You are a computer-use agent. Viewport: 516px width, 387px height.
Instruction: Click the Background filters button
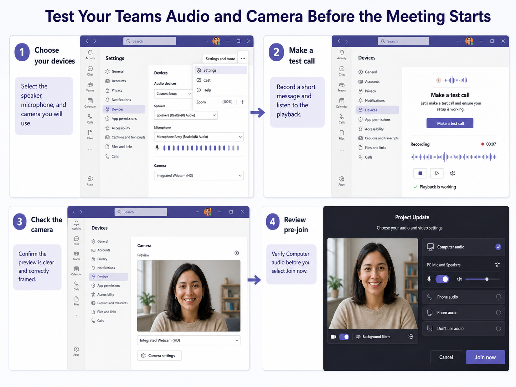point(373,337)
